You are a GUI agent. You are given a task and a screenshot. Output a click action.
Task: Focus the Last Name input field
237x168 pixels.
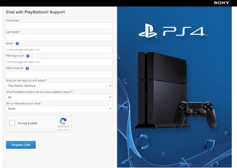click(59, 37)
